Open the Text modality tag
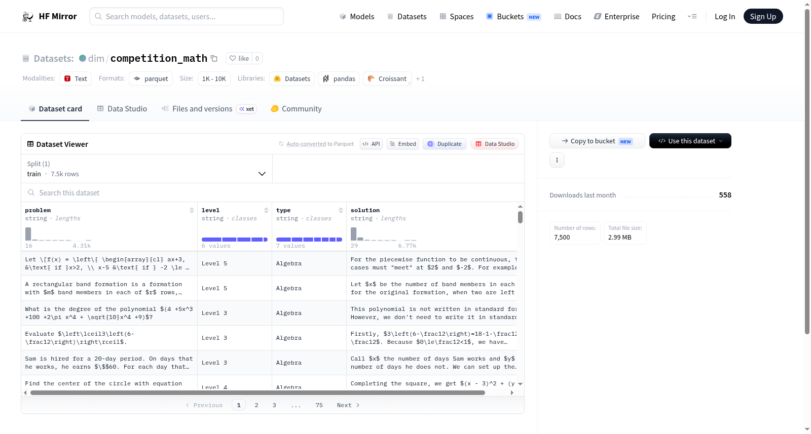This screenshot has width=811, height=434. pos(76,78)
